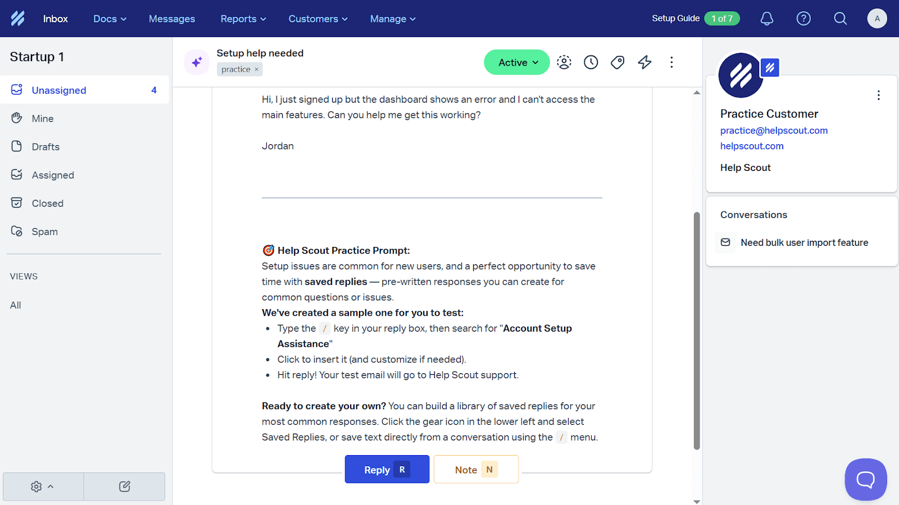Expand the gear settings menu
Image resolution: width=899 pixels, height=505 pixels.
pyautogui.click(x=43, y=486)
